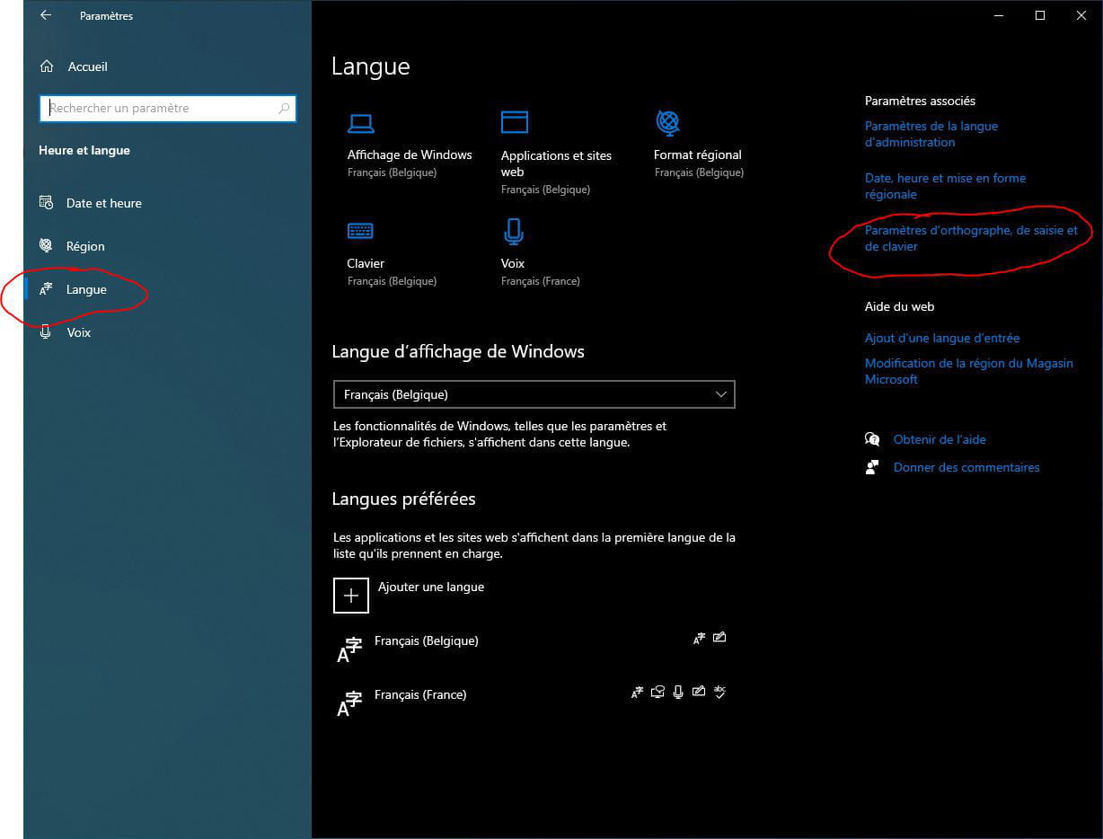The width and height of the screenshot is (1103, 839).
Task: Click the Date et heure clock icon
Action: (47, 202)
